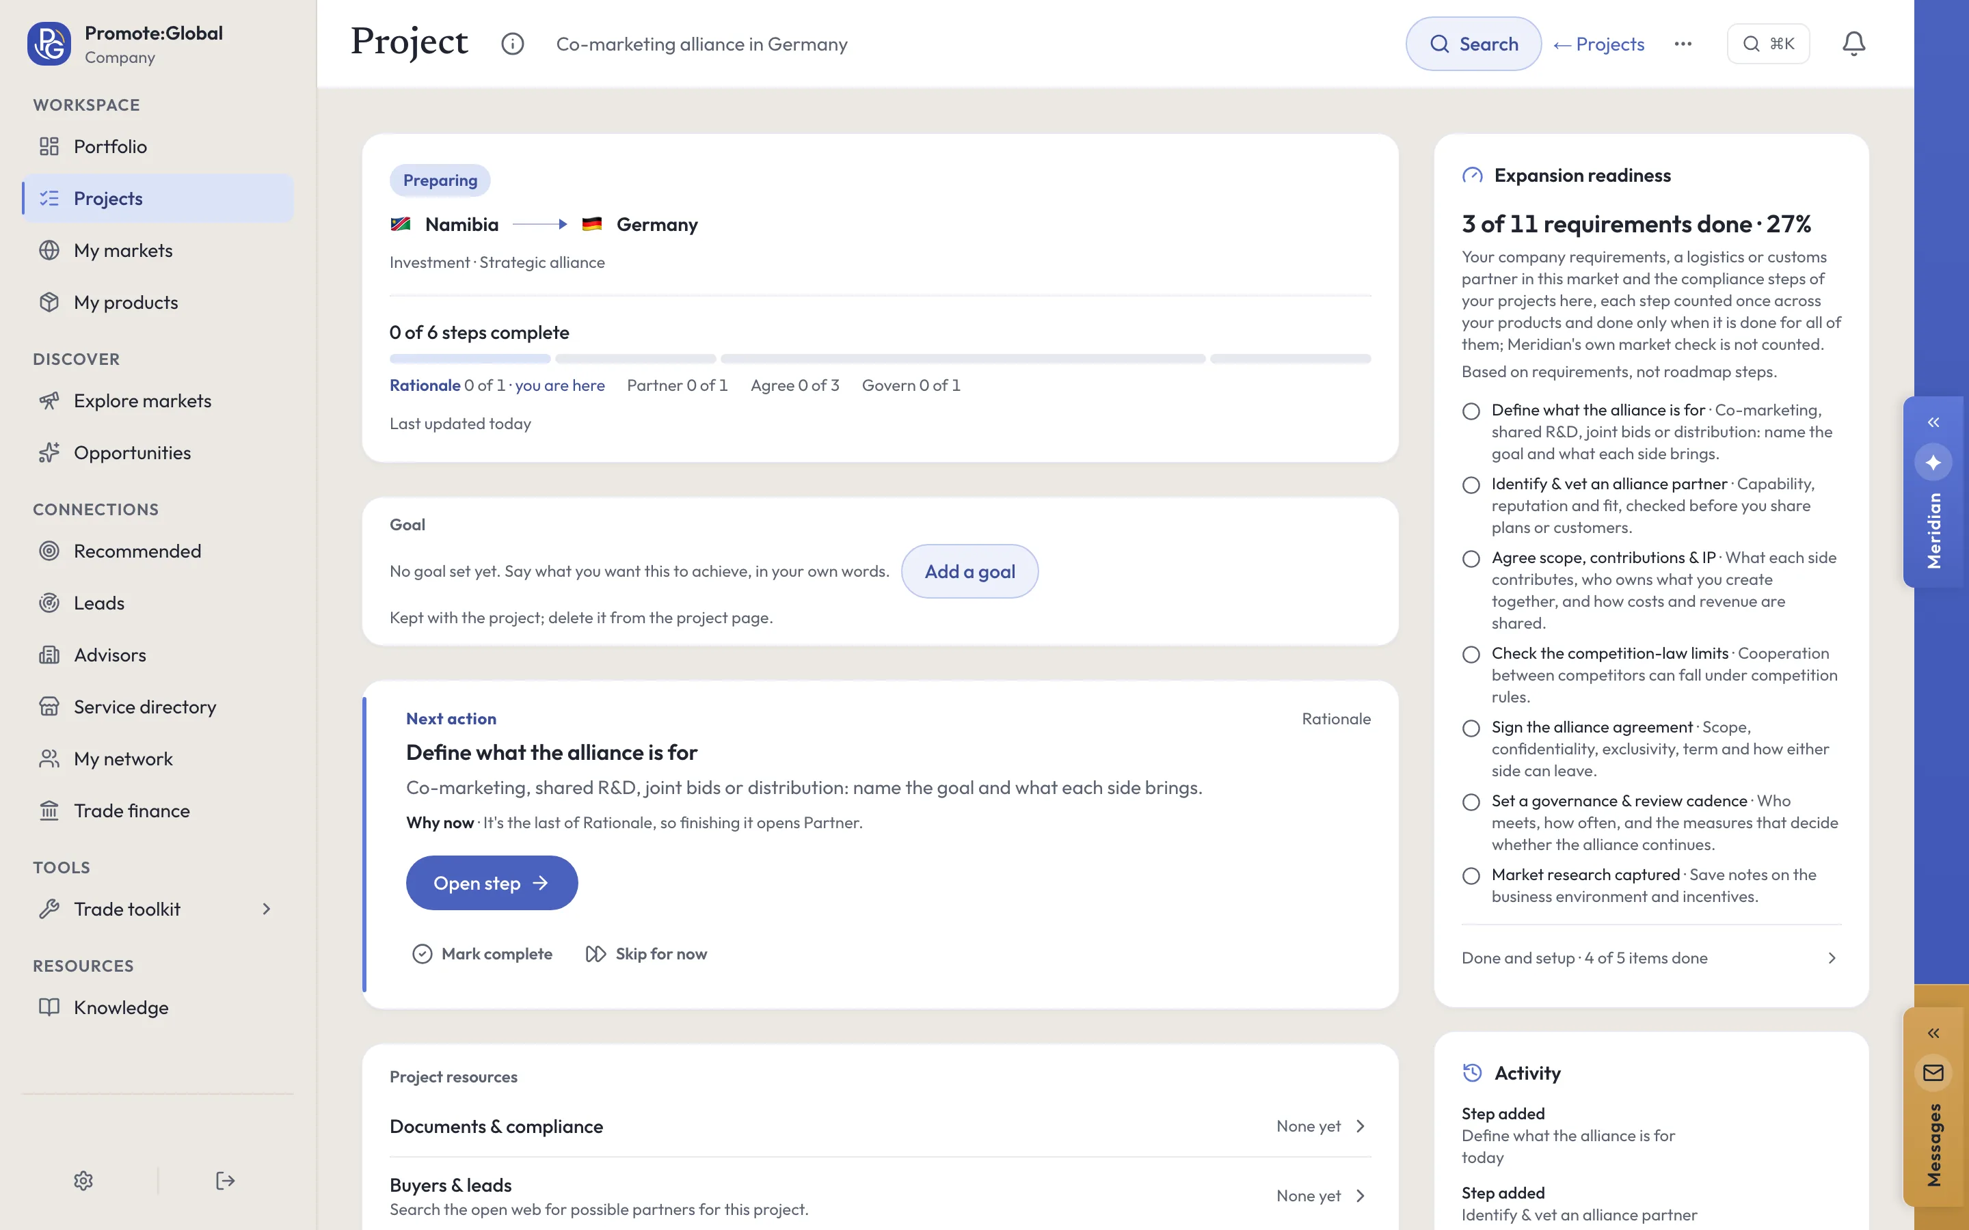Open Documents & compliance row chevron

[x=1361, y=1126]
